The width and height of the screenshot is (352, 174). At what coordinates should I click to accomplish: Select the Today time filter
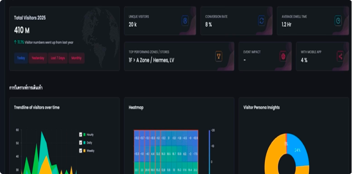(21, 58)
